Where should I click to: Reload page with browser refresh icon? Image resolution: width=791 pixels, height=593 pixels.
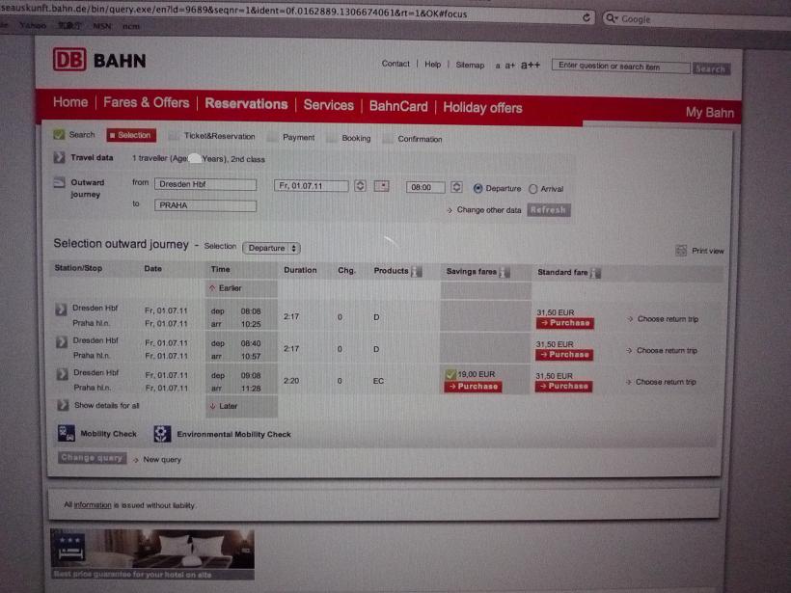tap(586, 17)
